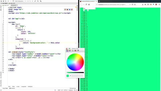Go to browser home page
The height and width of the screenshot is (91, 161).
89,5
